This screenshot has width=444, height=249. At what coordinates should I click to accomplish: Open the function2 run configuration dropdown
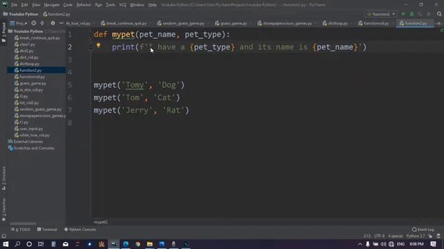381,14
